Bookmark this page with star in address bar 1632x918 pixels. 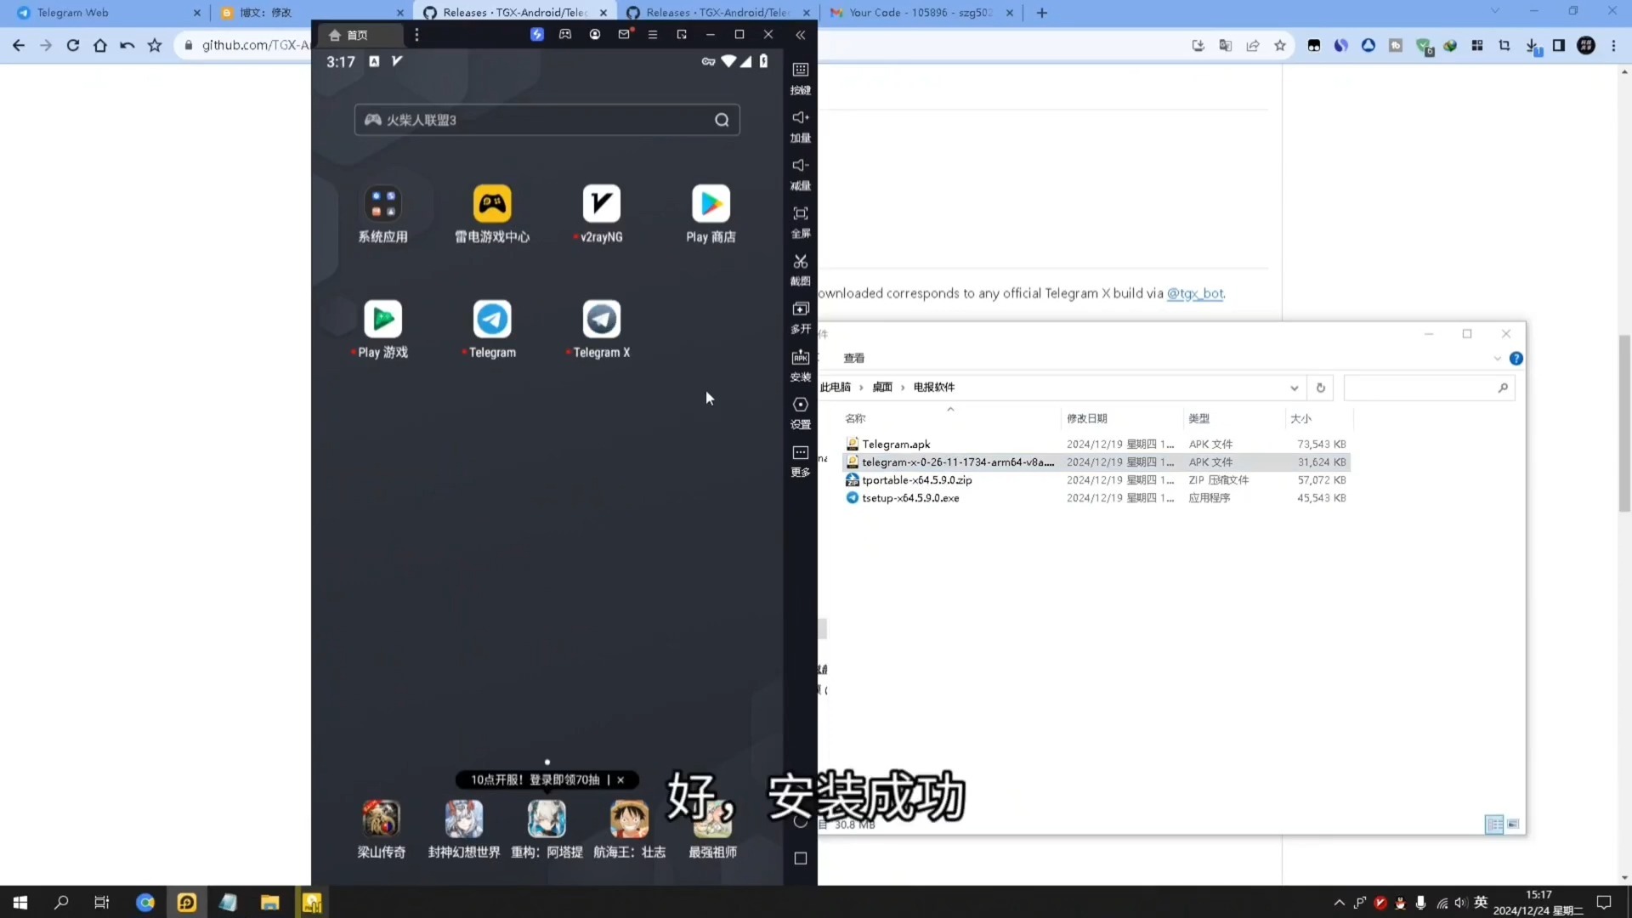pyautogui.click(x=1280, y=46)
